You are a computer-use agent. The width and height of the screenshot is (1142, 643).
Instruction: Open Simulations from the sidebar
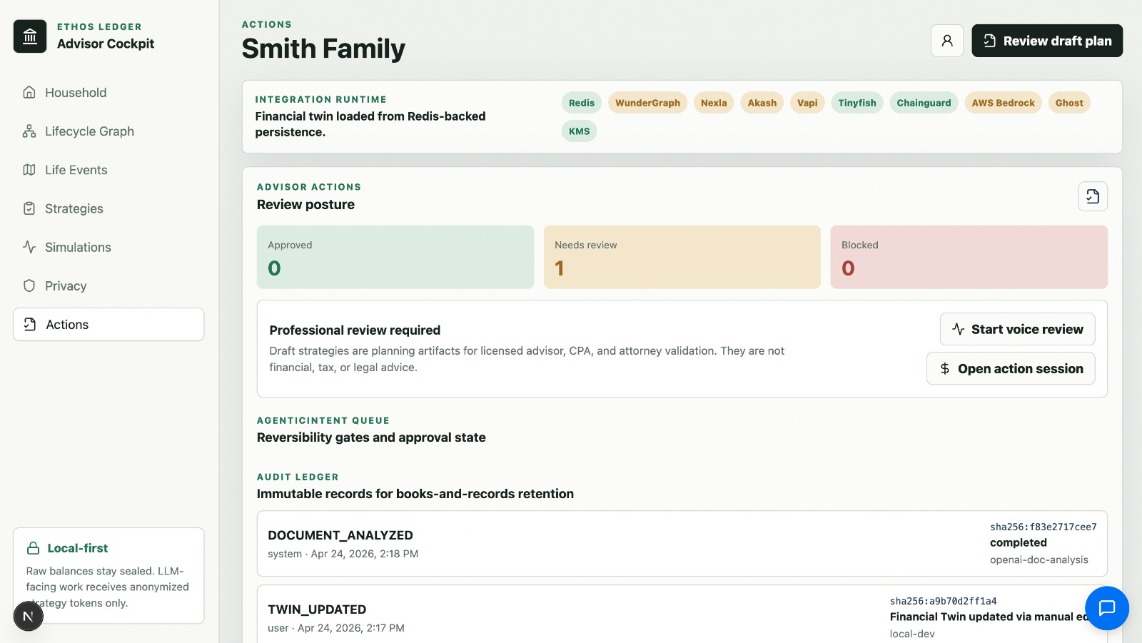pos(78,247)
